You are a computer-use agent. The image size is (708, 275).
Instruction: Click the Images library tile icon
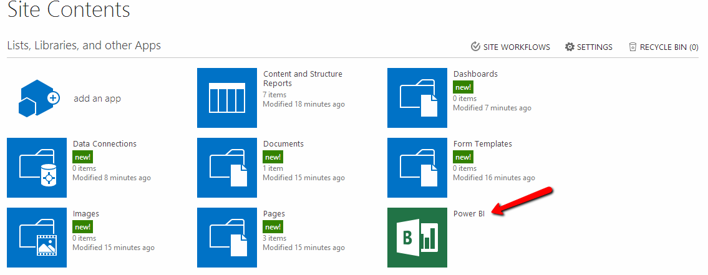point(37,238)
